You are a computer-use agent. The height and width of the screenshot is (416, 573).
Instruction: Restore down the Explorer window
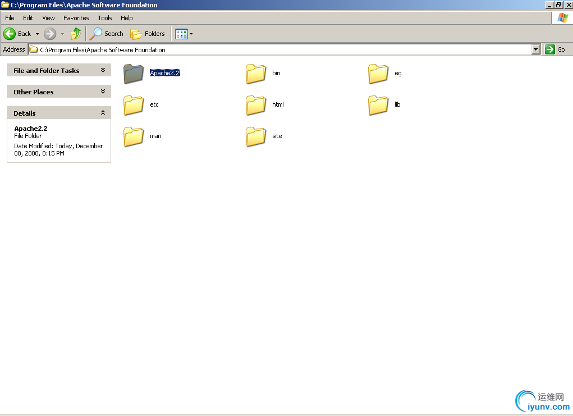tap(558, 4)
